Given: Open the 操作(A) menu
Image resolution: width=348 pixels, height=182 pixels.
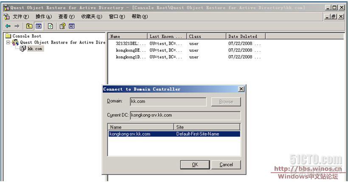Looking at the screenshot, I should (43, 17).
